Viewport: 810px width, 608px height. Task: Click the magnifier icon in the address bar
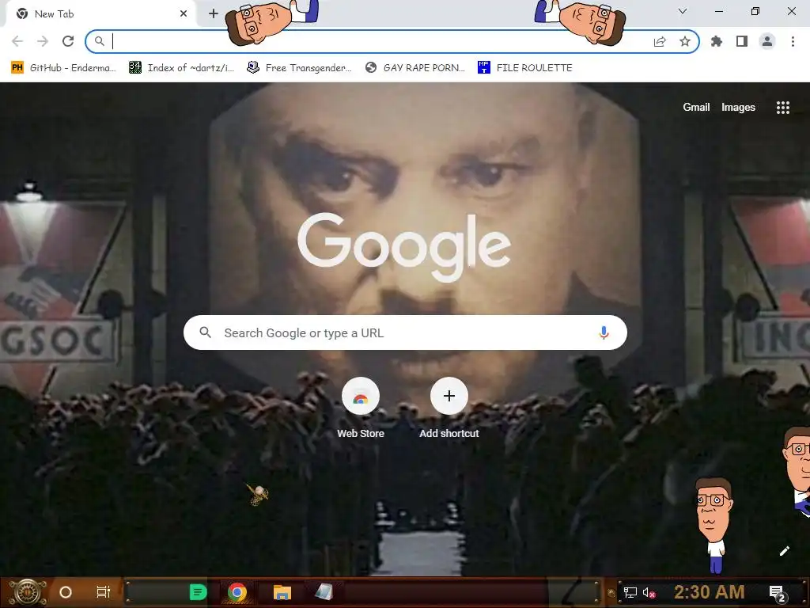99,41
